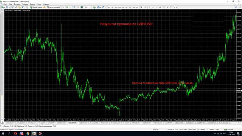Open the Окно menu
242x136 pixels.
click(x=39, y=4)
